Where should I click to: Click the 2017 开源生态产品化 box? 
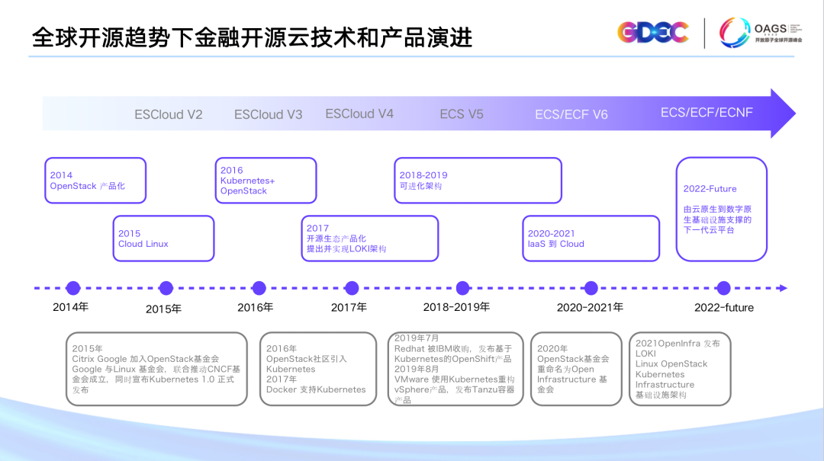[x=370, y=239]
